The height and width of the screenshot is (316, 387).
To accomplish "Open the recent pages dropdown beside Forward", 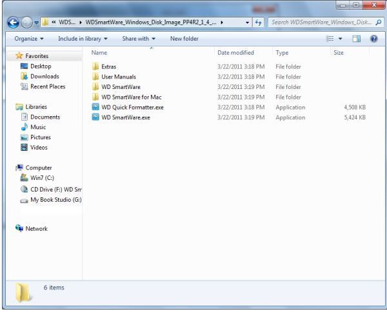I will (x=36, y=23).
